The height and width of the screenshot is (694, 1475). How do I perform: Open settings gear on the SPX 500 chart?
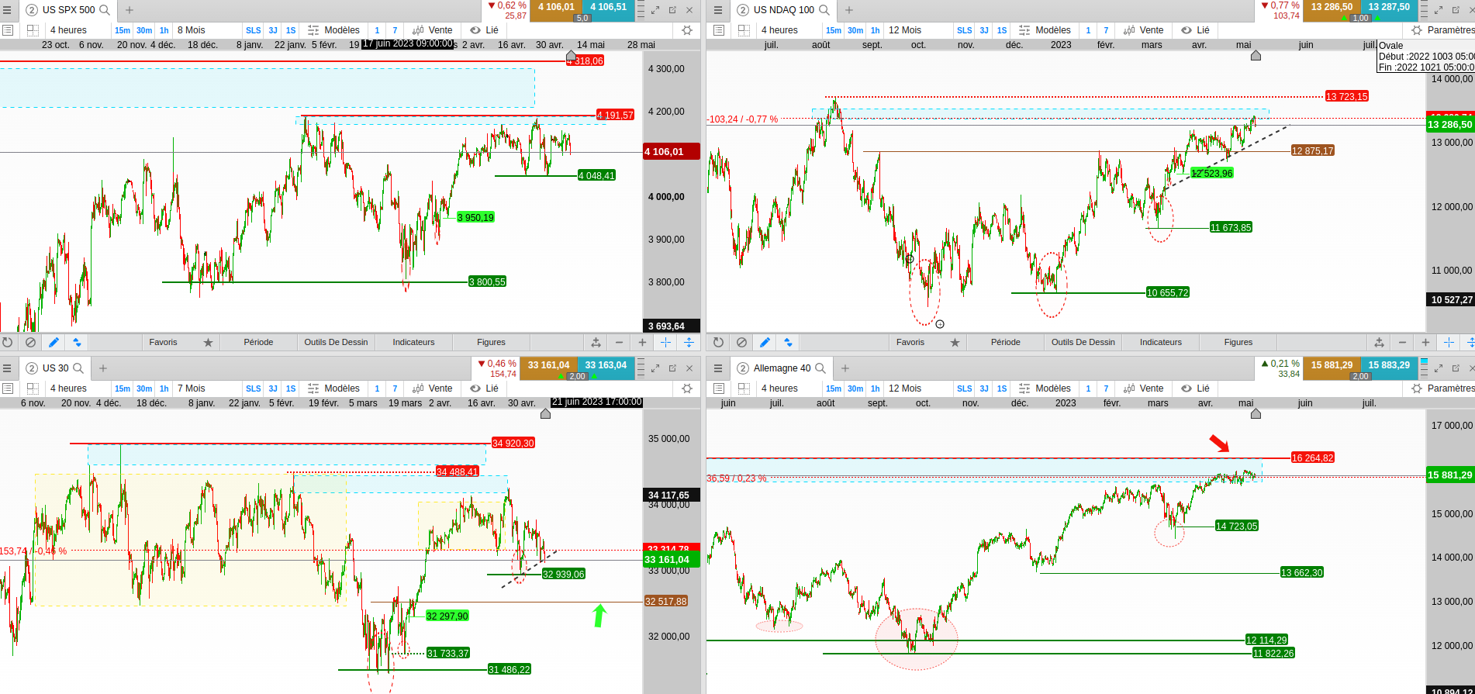point(687,30)
